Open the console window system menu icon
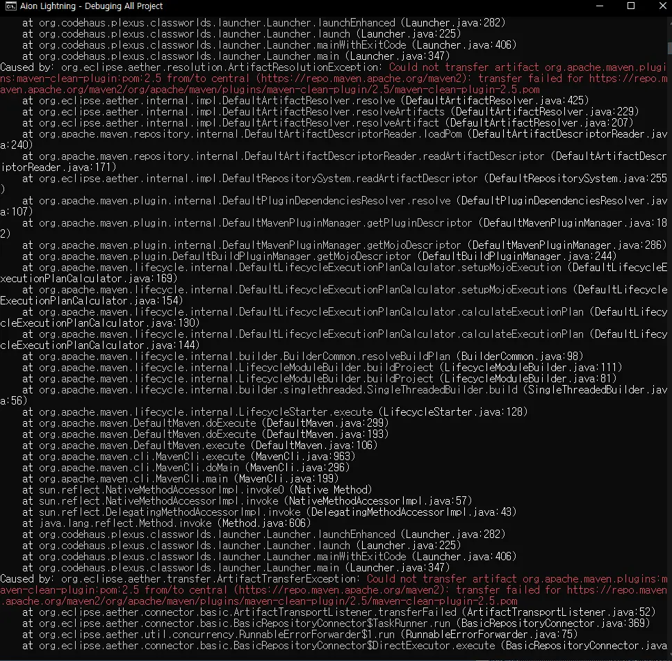672x661 pixels. [10, 6]
